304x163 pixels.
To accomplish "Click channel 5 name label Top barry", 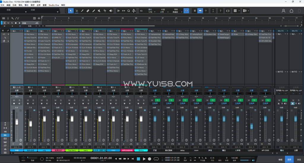I will [x=72, y=151].
